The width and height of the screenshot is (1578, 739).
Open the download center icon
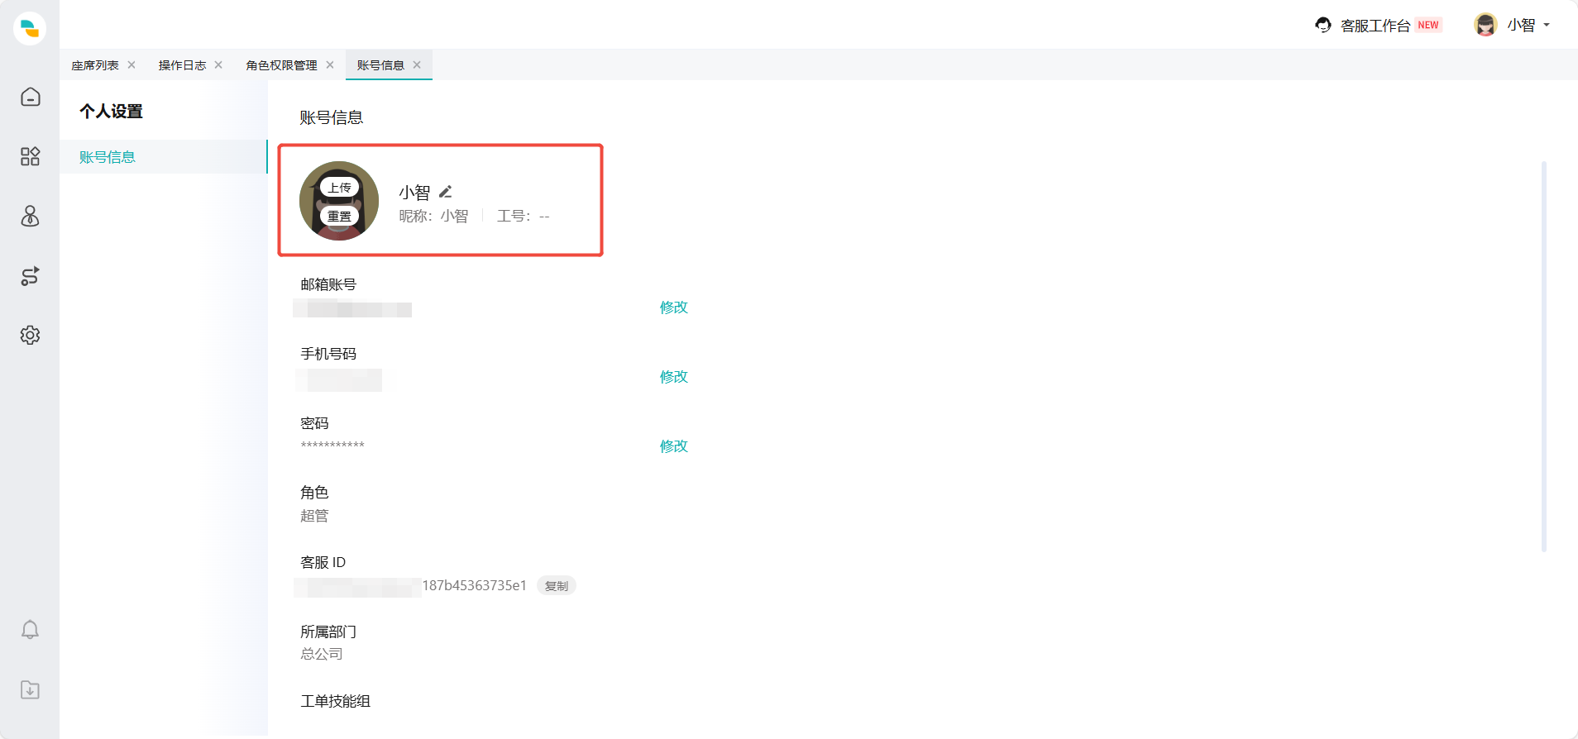[x=30, y=689]
